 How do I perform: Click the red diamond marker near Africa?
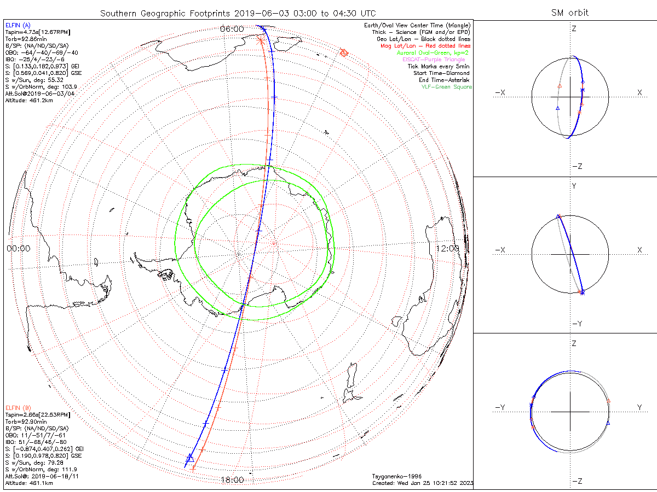pyautogui.click(x=344, y=53)
